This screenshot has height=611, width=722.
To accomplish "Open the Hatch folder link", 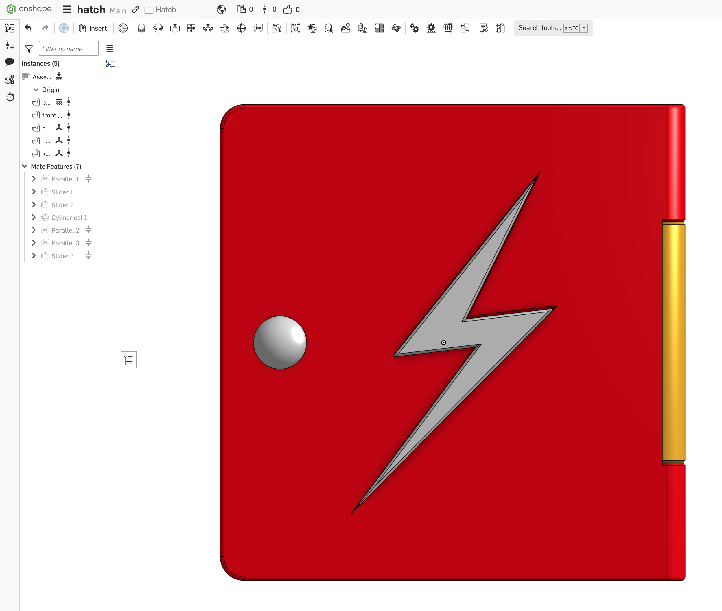I will 160,10.
